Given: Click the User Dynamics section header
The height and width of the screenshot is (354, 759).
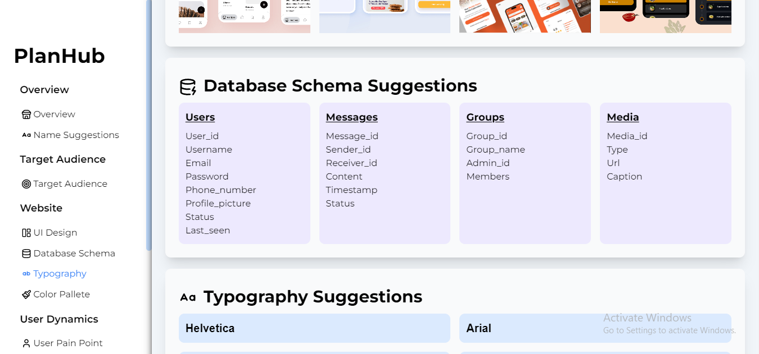Looking at the screenshot, I should tap(59, 319).
